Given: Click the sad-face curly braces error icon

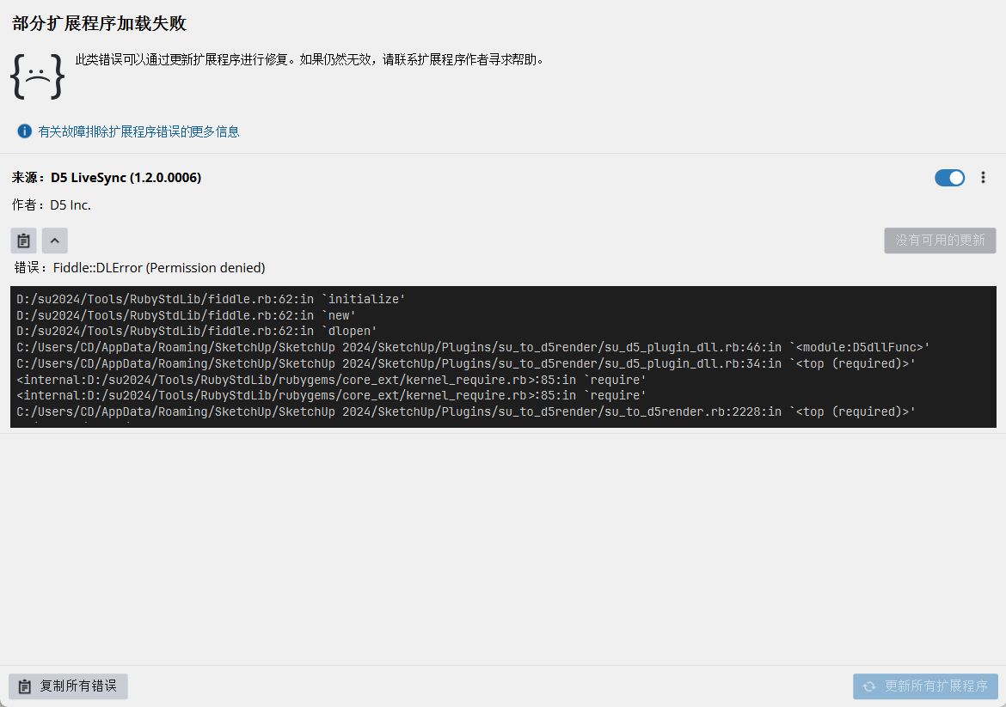Looking at the screenshot, I should pyautogui.click(x=37, y=76).
